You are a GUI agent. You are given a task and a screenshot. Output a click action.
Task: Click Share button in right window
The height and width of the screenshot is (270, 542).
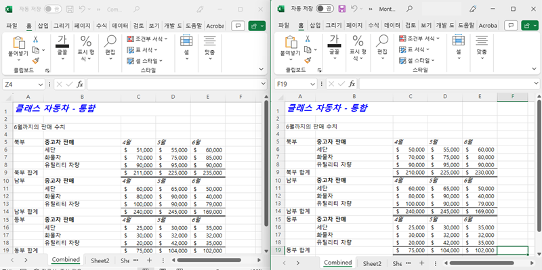click(529, 26)
